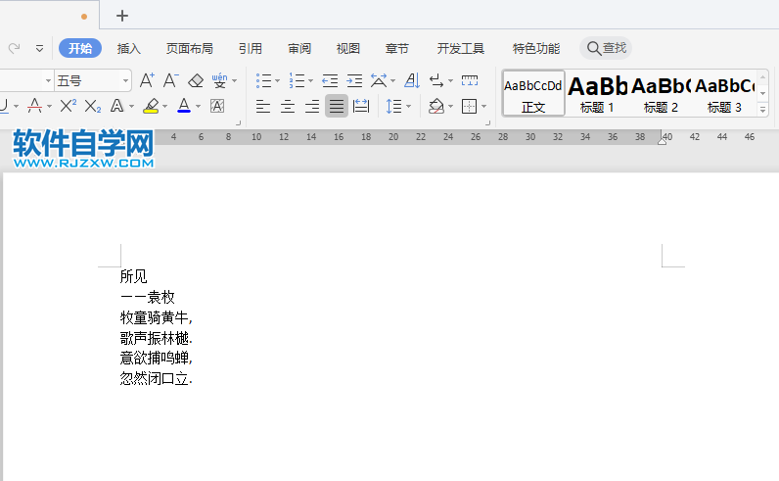
Task: Click the line spacing icon
Action: pyautogui.click(x=394, y=106)
